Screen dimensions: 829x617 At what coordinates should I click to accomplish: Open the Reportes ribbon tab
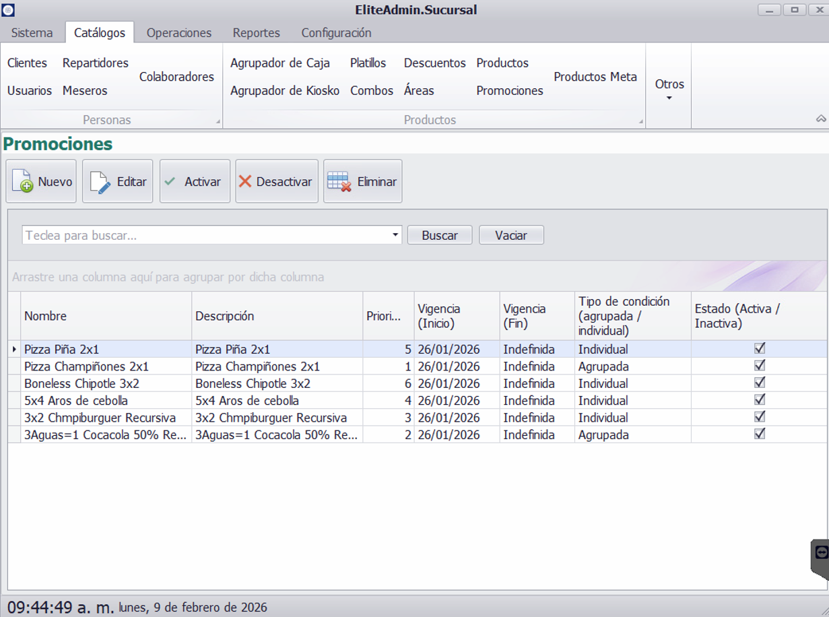(x=256, y=33)
